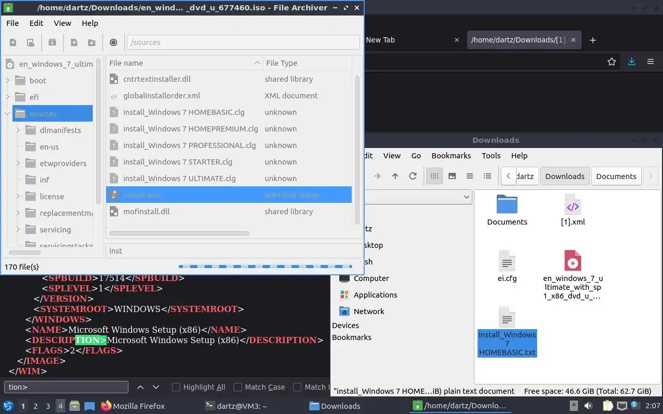
Task: Expand the etwproviders folder node
Action: 18,163
